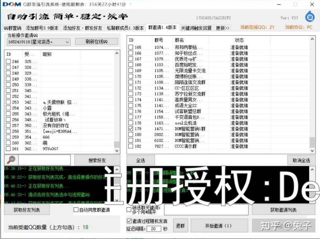Click group name CC-区区区区
The image size is (320, 239).
click(x=187, y=88)
